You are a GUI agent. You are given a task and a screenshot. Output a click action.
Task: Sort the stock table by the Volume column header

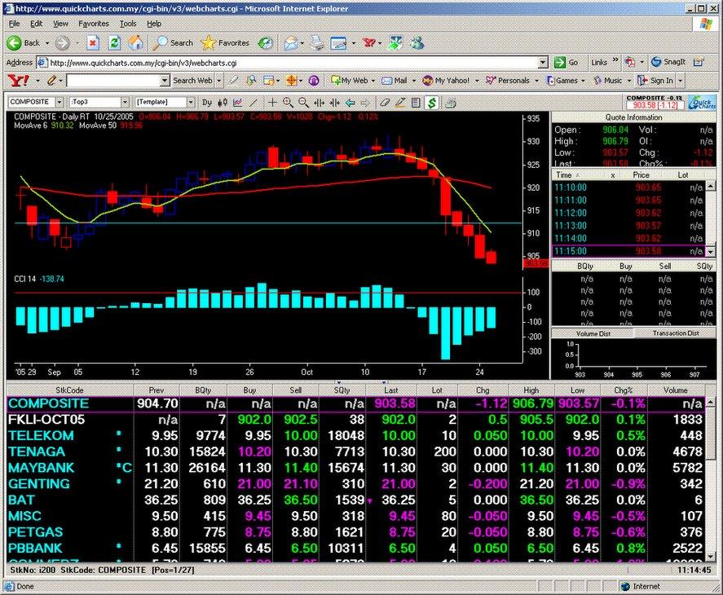(676, 390)
